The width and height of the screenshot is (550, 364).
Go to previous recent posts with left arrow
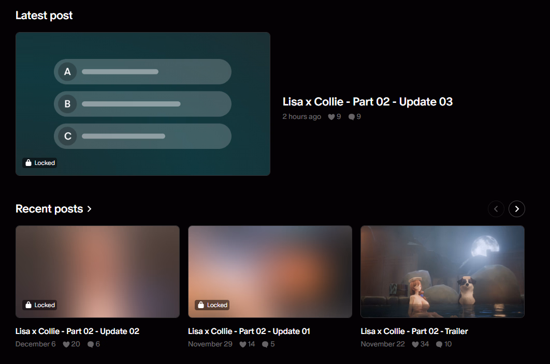[496, 209]
